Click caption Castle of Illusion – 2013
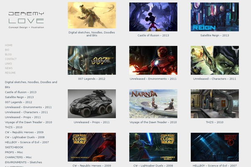The height and width of the screenshot is (167, 251). pyautogui.click(x=153, y=35)
